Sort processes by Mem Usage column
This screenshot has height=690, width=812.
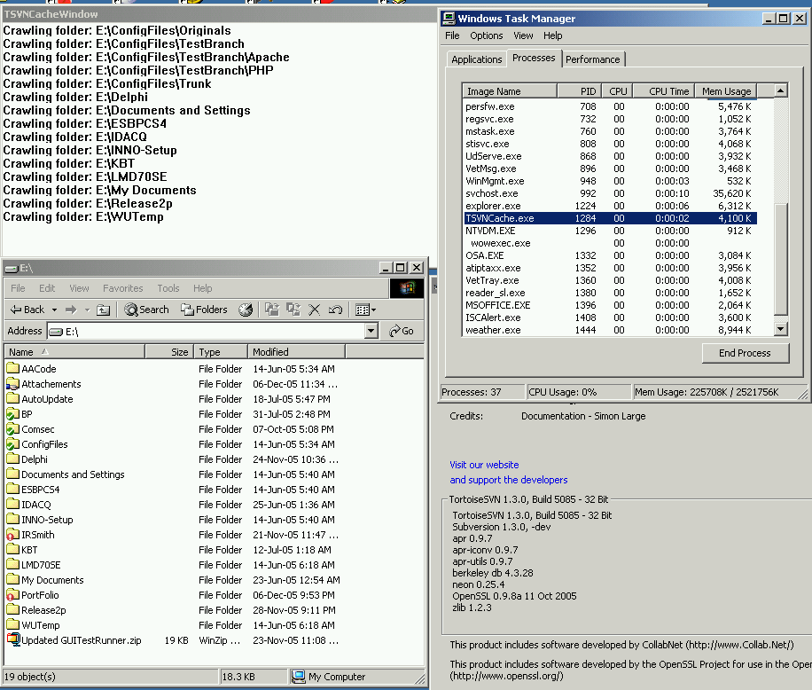point(726,91)
